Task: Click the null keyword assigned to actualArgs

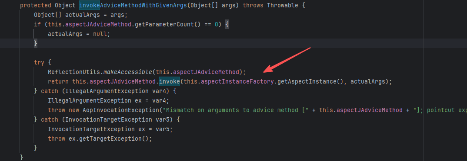Action: pos(100,34)
